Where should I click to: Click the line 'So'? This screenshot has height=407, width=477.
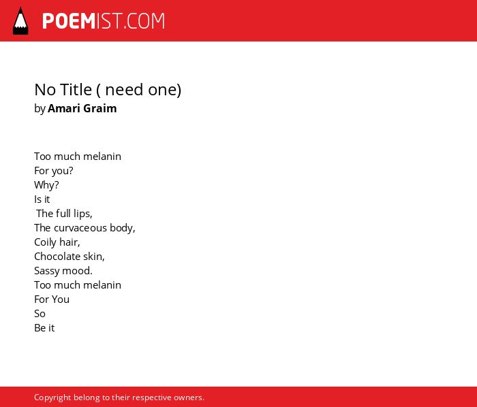click(40, 314)
